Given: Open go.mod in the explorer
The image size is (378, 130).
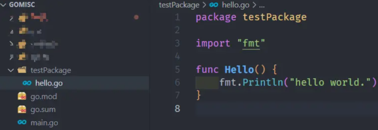Looking at the screenshot, I should tap(44, 97).
